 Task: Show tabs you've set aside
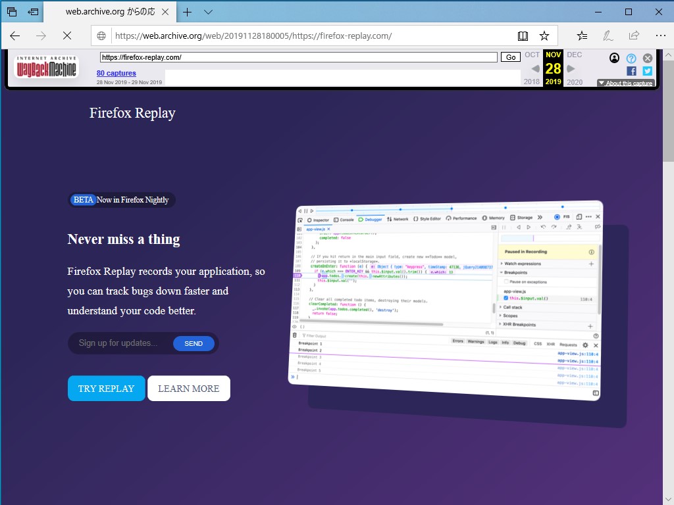click(x=11, y=12)
